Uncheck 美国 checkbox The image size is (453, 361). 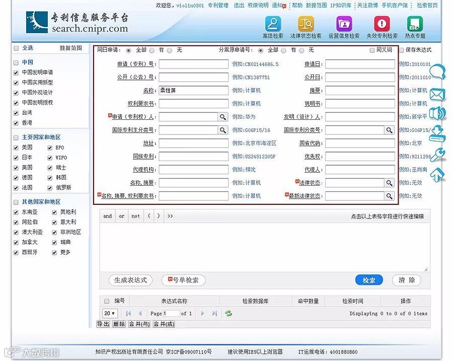click(16, 148)
